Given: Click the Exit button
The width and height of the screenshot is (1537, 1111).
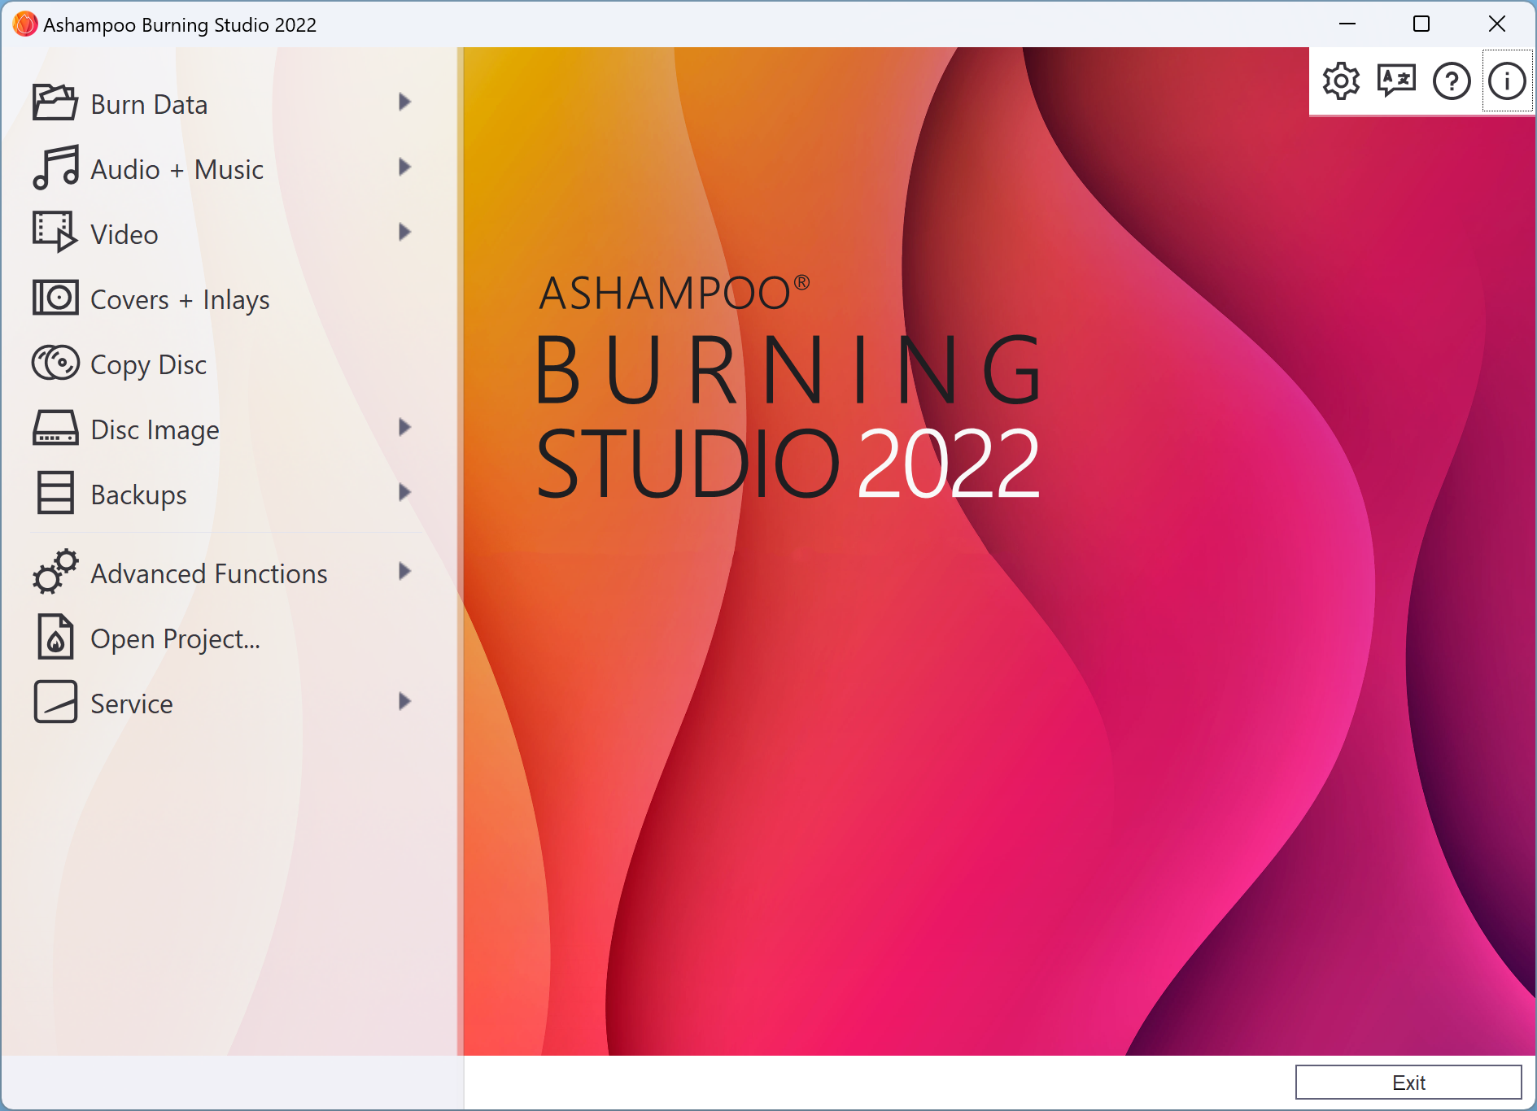Looking at the screenshot, I should 1408,1083.
